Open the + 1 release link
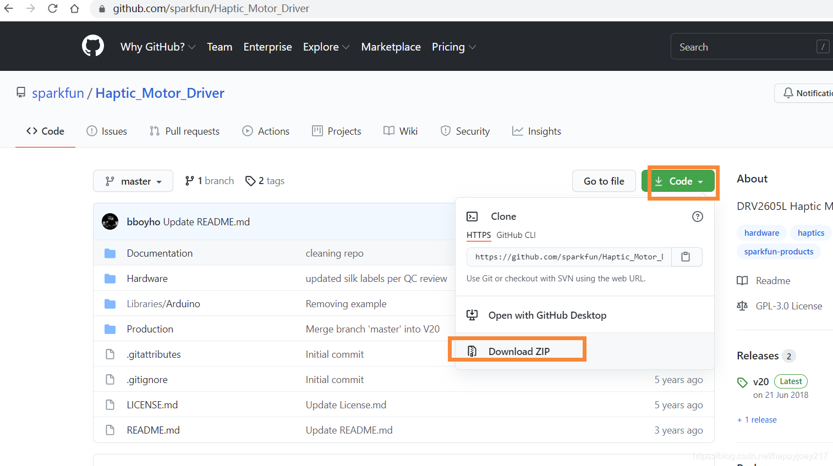The height and width of the screenshot is (466, 833). pyautogui.click(x=757, y=419)
